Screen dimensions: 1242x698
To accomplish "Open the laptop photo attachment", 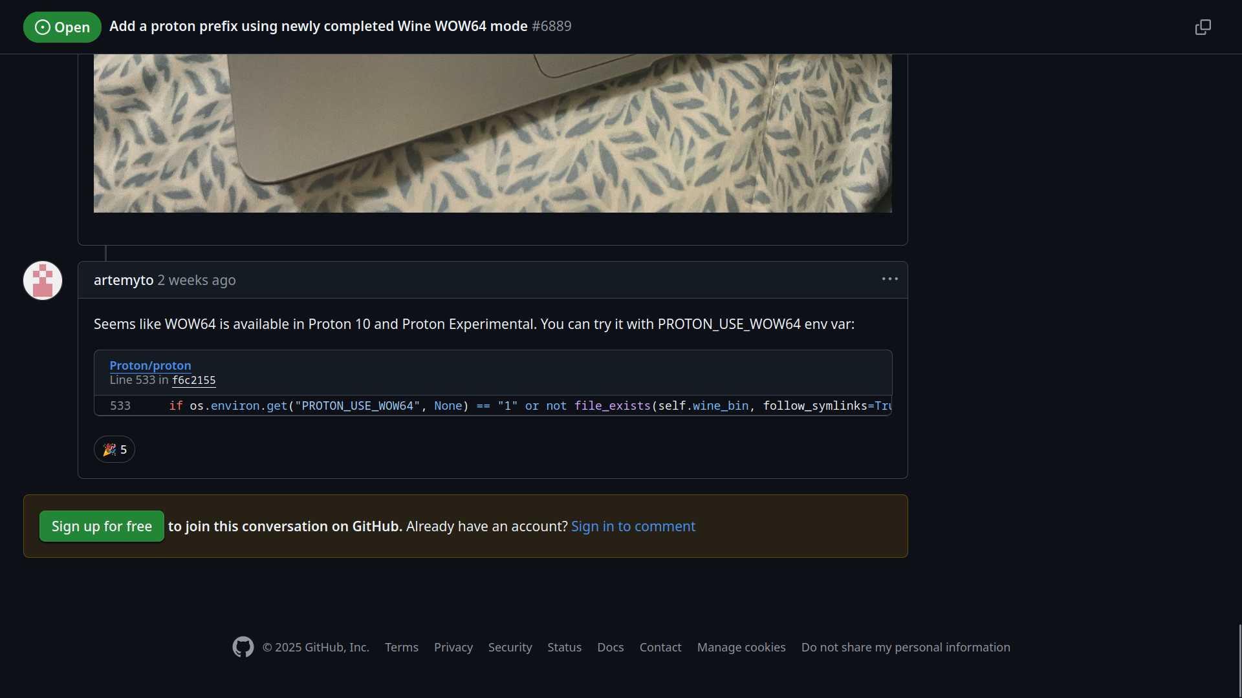I will [492, 133].
